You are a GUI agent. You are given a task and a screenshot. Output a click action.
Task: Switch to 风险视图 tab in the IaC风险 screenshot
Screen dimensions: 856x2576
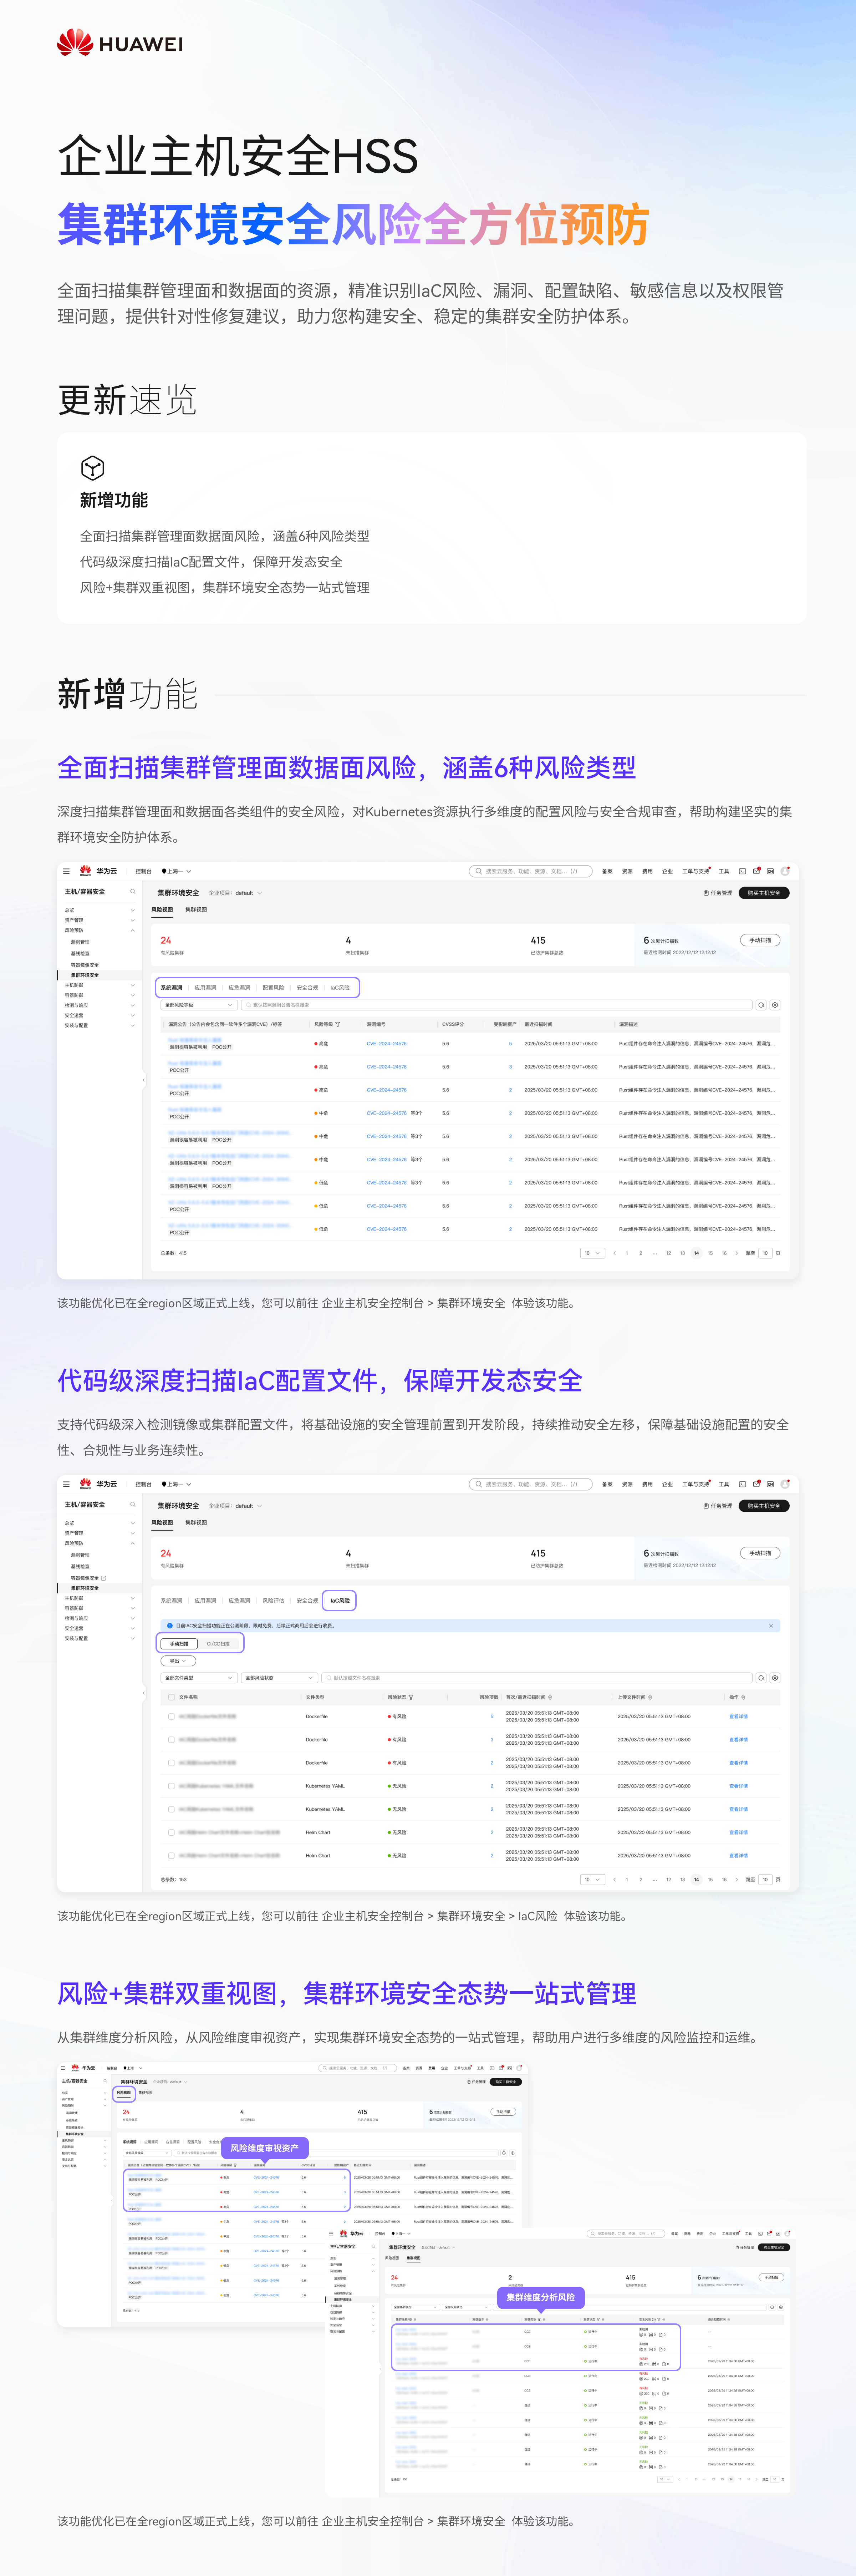click(x=162, y=1523)
